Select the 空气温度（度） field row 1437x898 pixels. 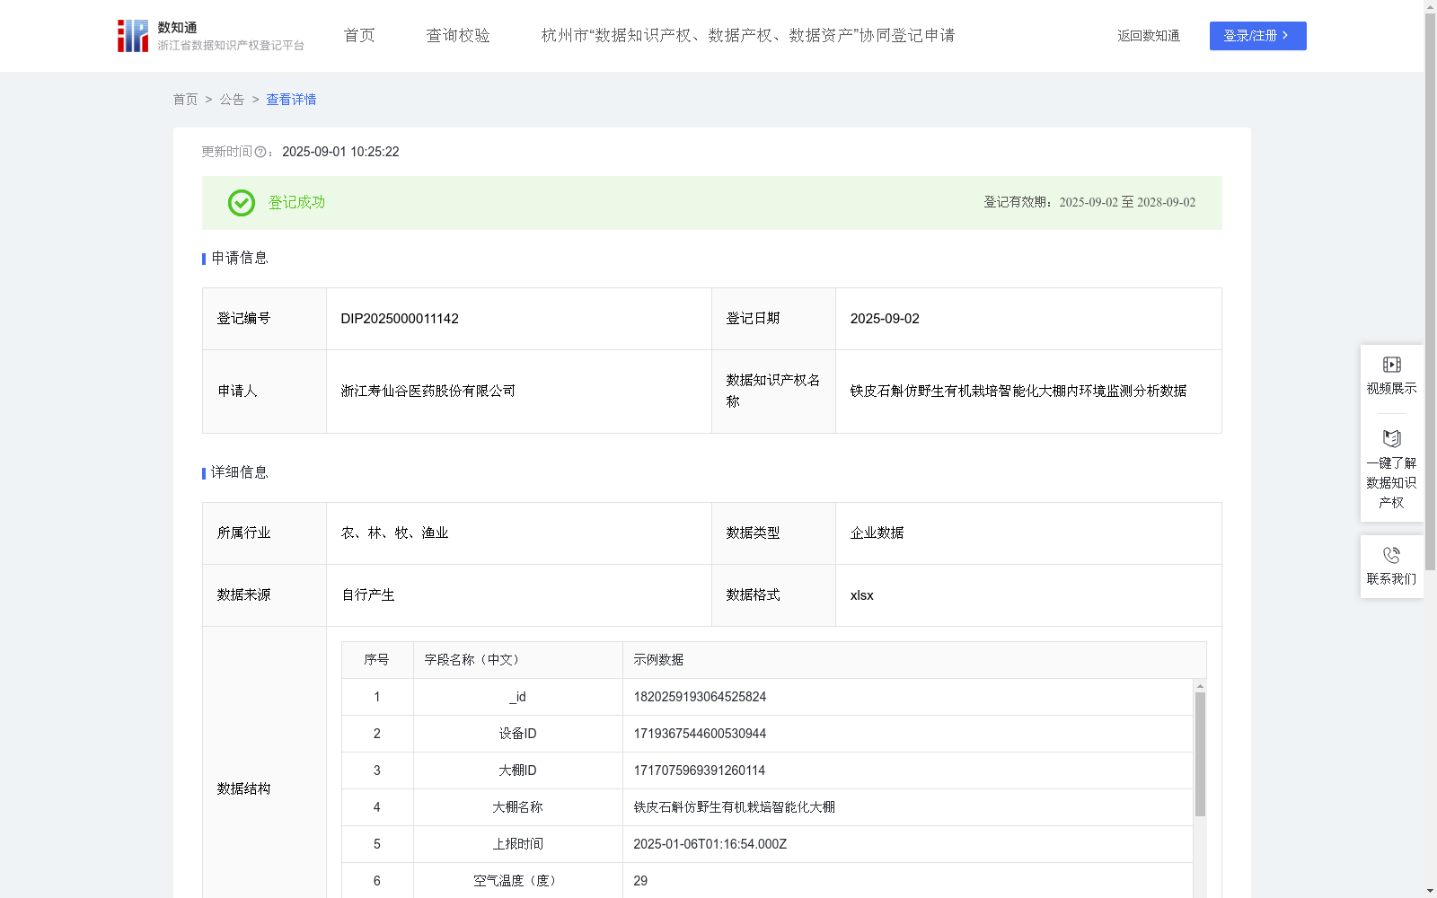pyautogui.click(x=768, y=881)
